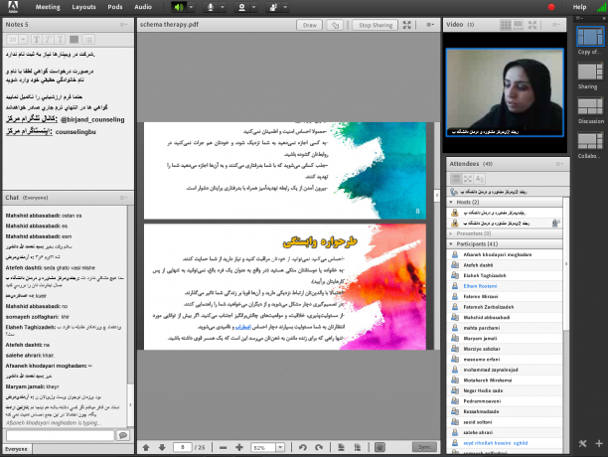Select attendee mahta parcham
608x457 pixels.
coord(506,328)
